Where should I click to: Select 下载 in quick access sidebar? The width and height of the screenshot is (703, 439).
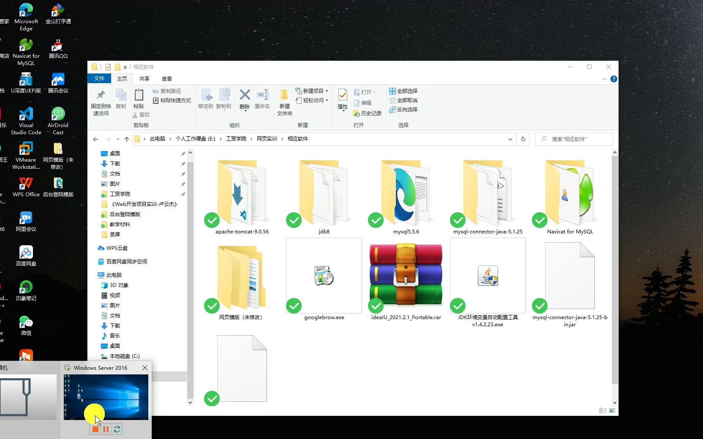pyautogui.click(x=115, y=164)
